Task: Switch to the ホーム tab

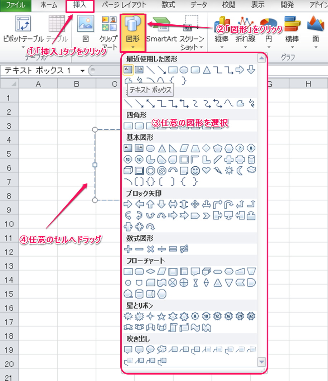Action: point(49,5)
